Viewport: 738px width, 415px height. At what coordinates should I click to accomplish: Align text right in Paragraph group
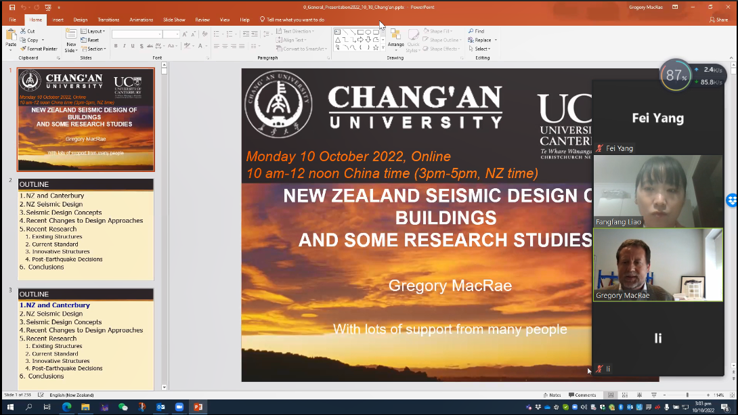click(234, 46)
